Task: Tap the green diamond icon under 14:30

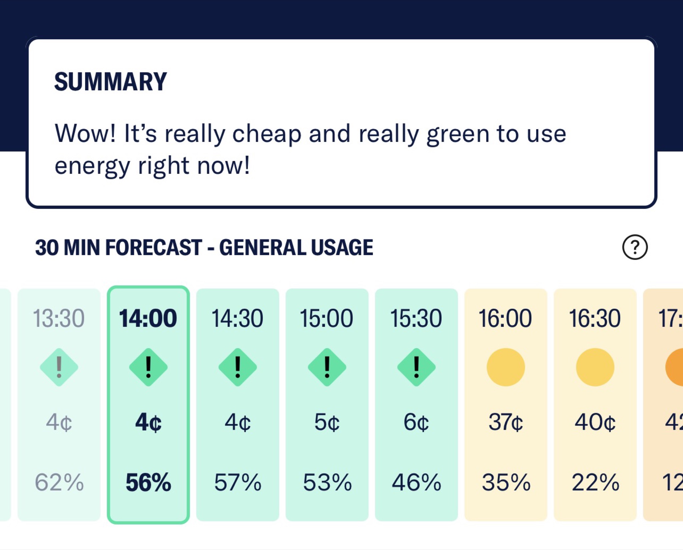Action: coord(238,367)
